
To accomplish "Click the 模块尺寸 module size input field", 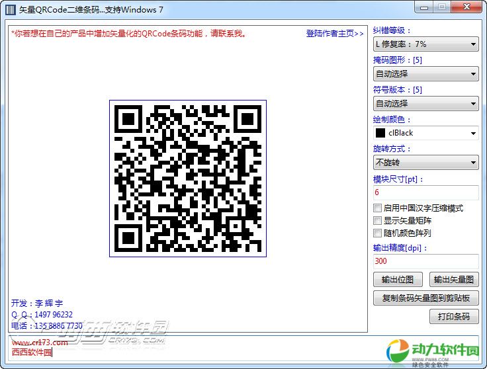I will pyautogui.click(x=425, y=192).
